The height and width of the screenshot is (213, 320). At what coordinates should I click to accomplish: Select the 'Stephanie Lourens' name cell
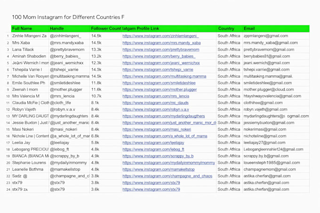coord(30,163)
